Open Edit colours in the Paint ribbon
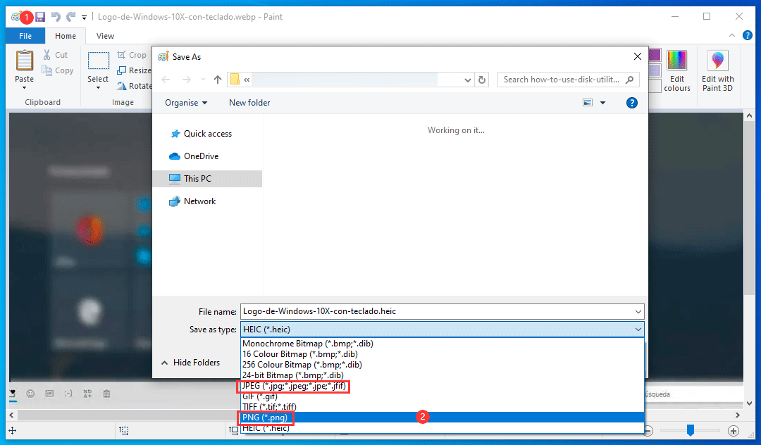This screenshot has height=445, width=761. [677, 71]
